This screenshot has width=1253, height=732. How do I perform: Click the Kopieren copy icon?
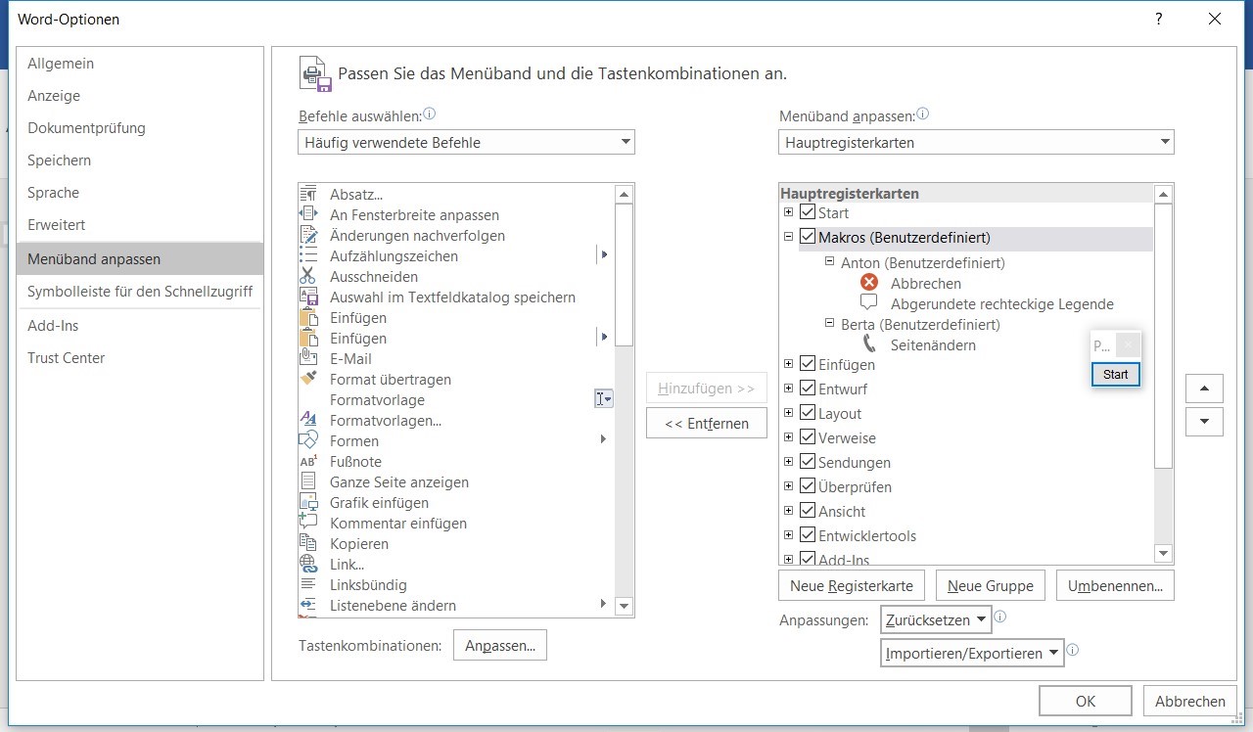coord(308,543)
